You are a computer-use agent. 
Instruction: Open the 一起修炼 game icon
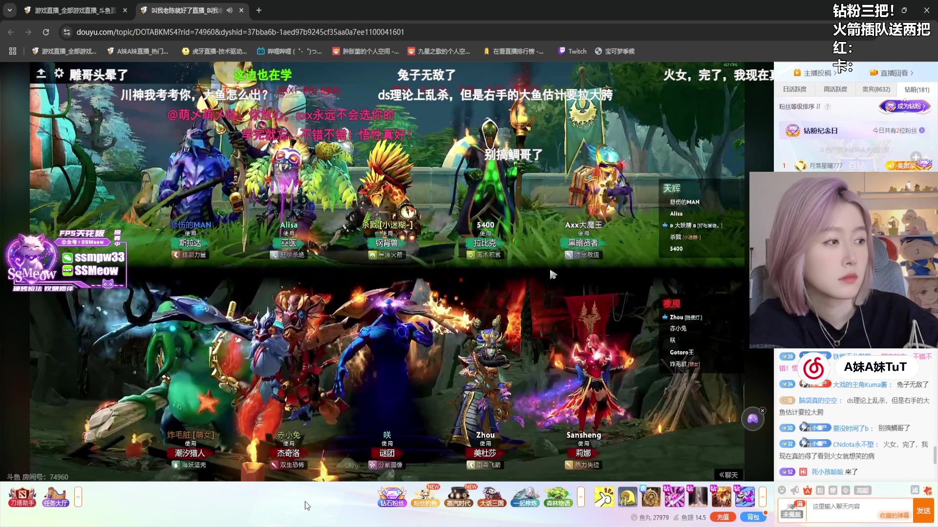[525, 497]
